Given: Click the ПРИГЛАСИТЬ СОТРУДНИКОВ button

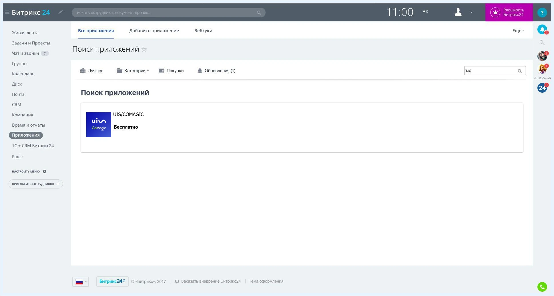Looking at the screenshot, I should tap(36, 184).
